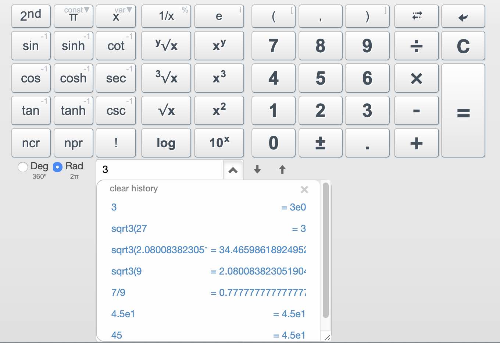Open the const dropdown on π key

86,10
